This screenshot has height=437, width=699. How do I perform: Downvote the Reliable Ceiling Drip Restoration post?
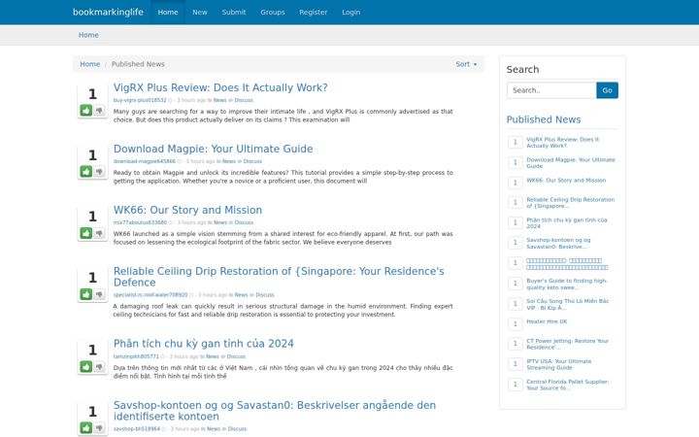[99, 294]
